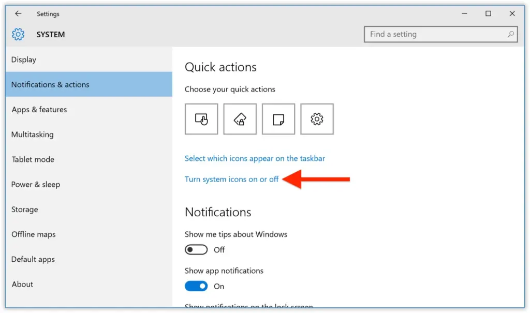Viewport: 530px width, 313px height.
Task: Enable Show me tips about Windows toggle
Action: [196, 250]
